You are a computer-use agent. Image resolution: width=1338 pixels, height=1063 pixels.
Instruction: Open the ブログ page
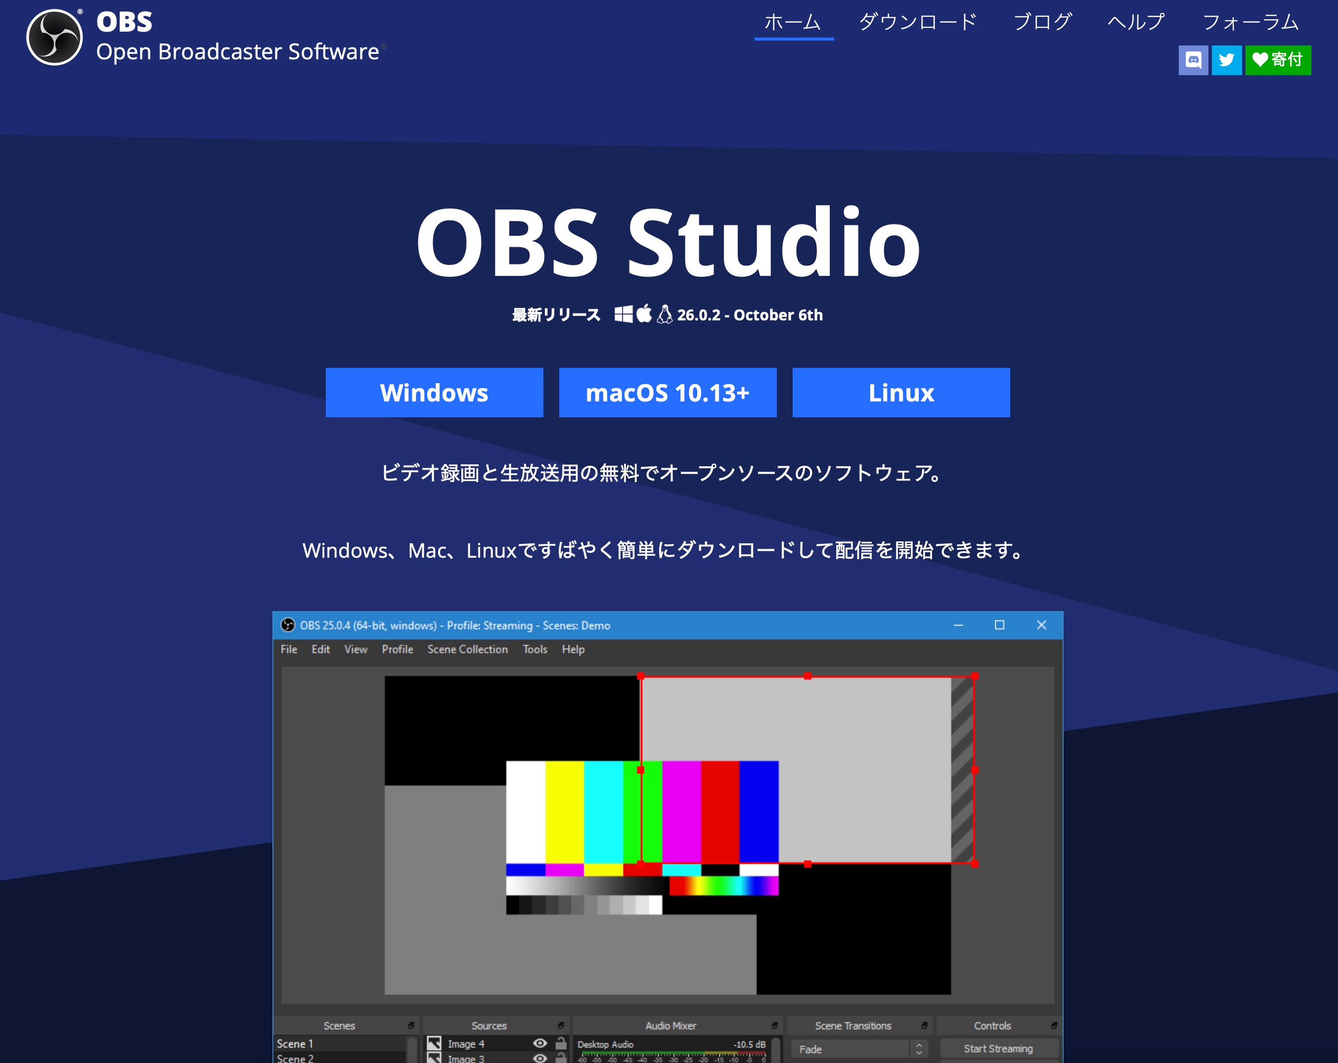[x=1043, y=22]
